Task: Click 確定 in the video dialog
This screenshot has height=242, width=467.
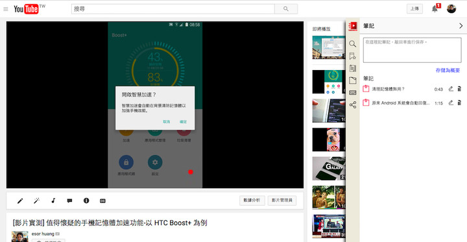Action: (183, 121)
